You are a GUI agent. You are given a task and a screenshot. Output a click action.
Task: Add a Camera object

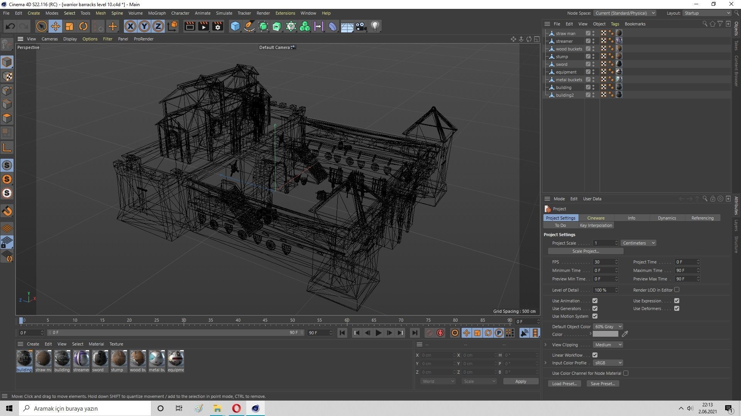pyautogui.click(x=361, y=26)
